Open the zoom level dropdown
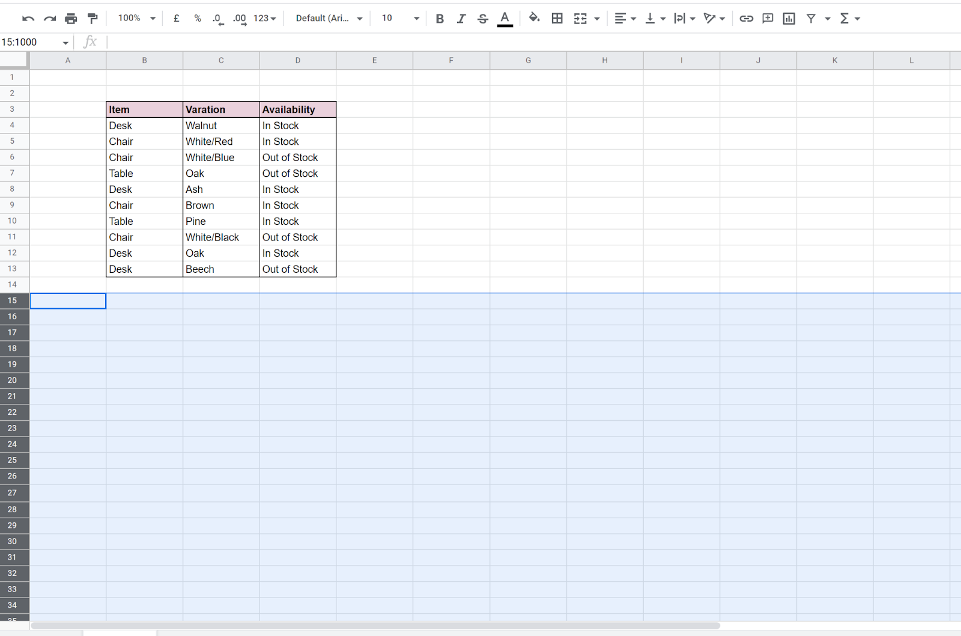Image resolution: width=961 pixels, height=636 pixels. (x=135, y=18)
